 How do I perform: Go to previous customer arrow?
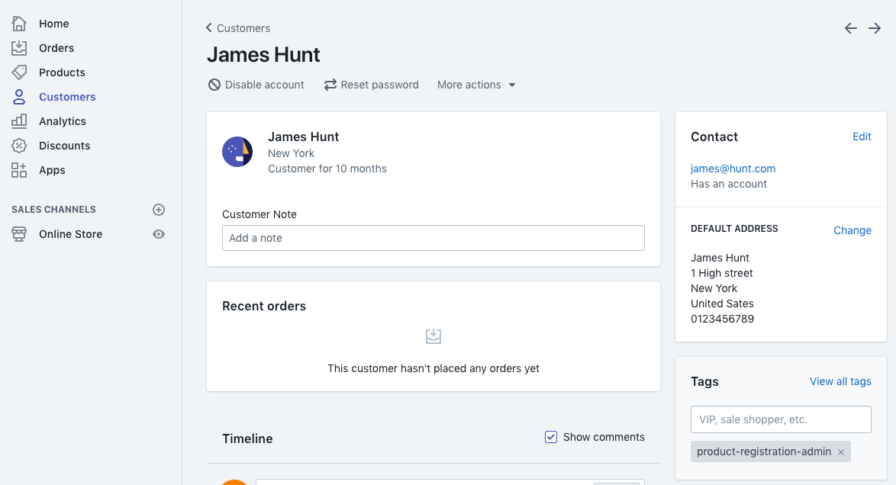(x=851, y=28)
